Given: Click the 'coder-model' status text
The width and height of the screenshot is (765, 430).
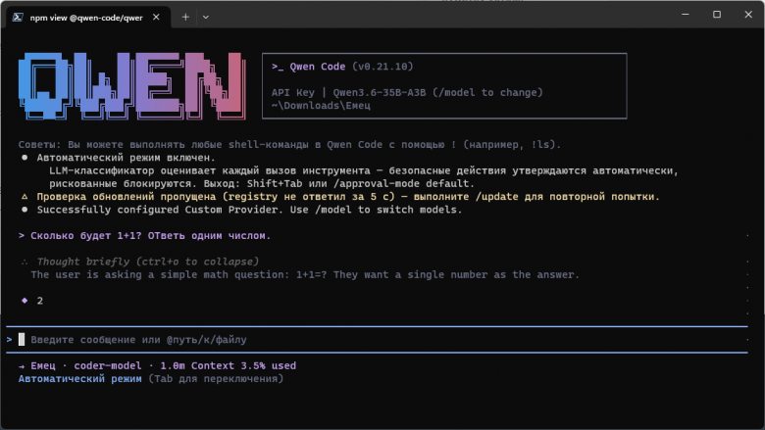Looking at the screenshot, I should click(107, 365).
